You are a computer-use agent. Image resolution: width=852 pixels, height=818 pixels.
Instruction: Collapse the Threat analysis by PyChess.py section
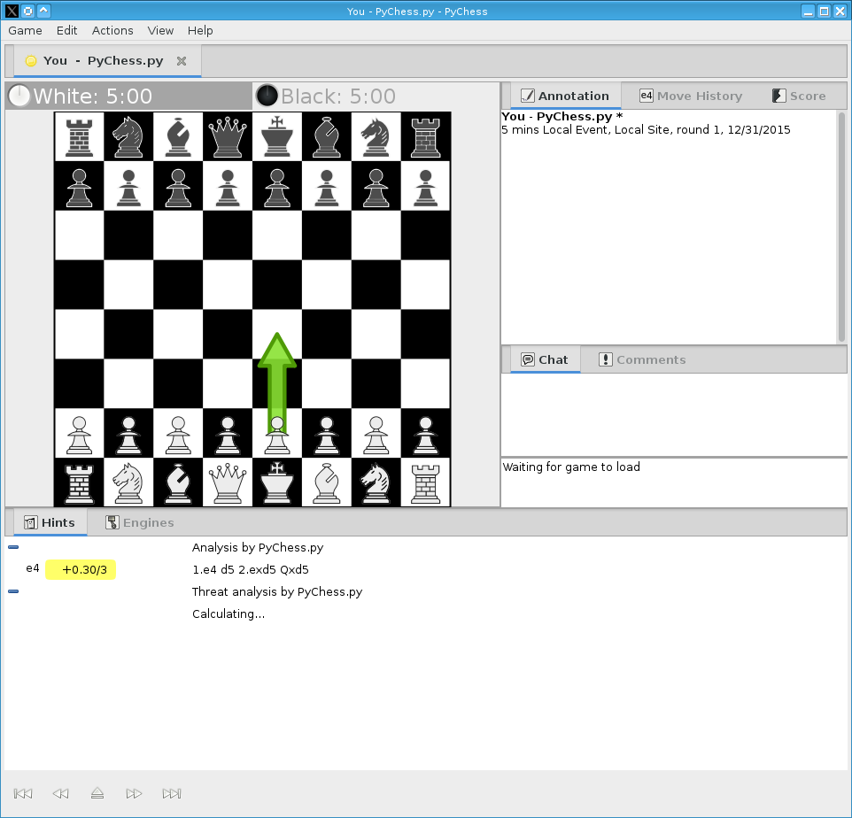(13, 591)
